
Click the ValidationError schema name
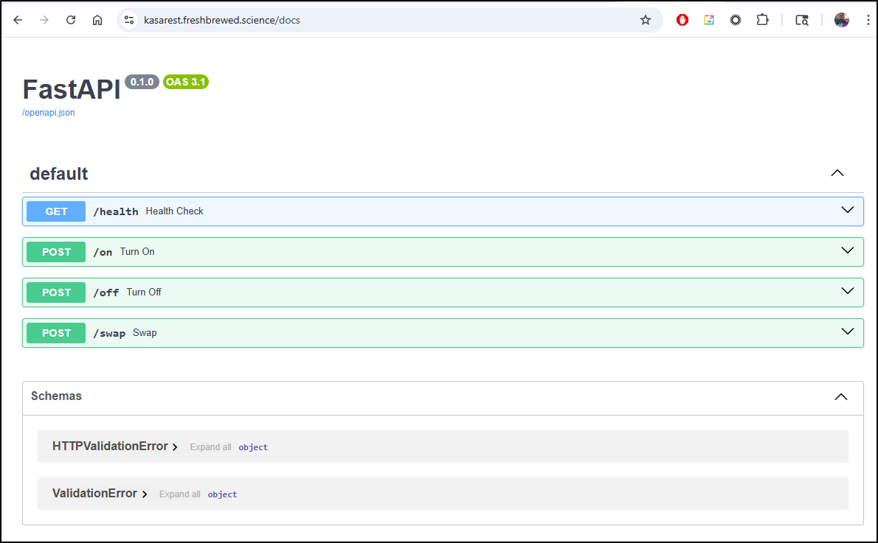[94, 493]
